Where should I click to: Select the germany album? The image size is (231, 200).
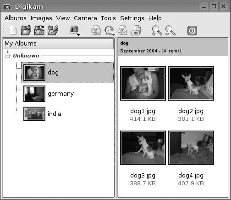tap(61, 94)
